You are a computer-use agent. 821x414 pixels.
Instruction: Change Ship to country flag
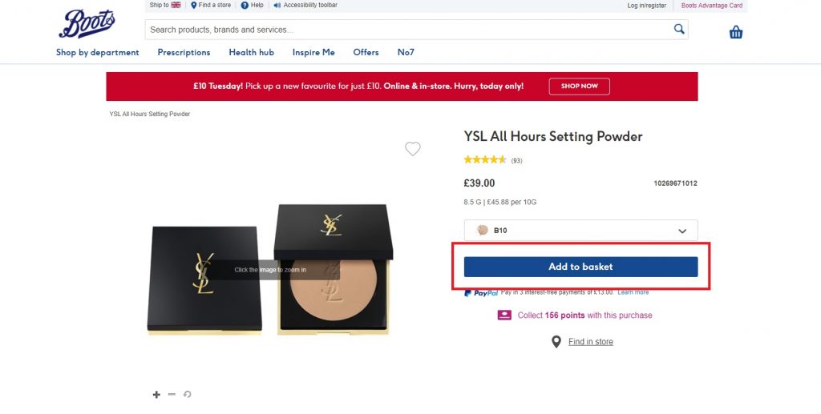pos(176,5)
